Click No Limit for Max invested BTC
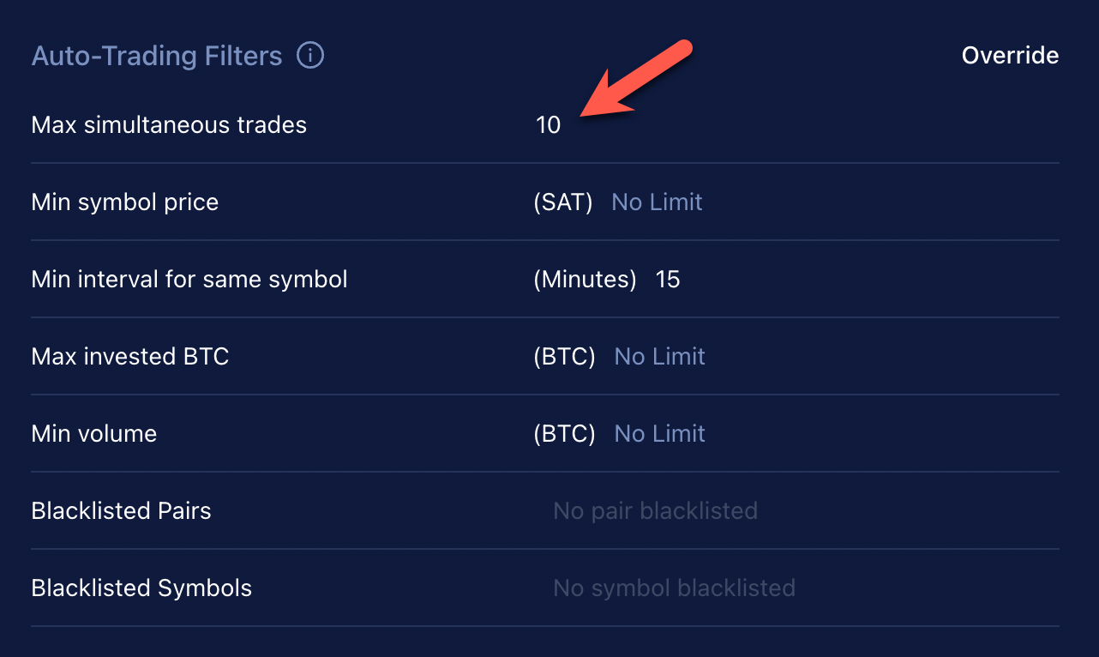Screen dimensions: 1099x657 (x=660, y=357)
